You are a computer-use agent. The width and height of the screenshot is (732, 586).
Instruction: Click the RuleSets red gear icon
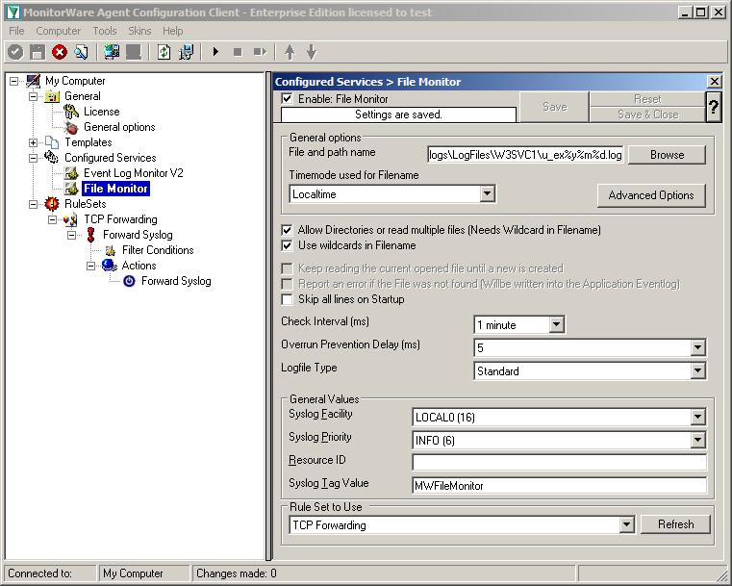pyautogui.click(x=52, y=204)
